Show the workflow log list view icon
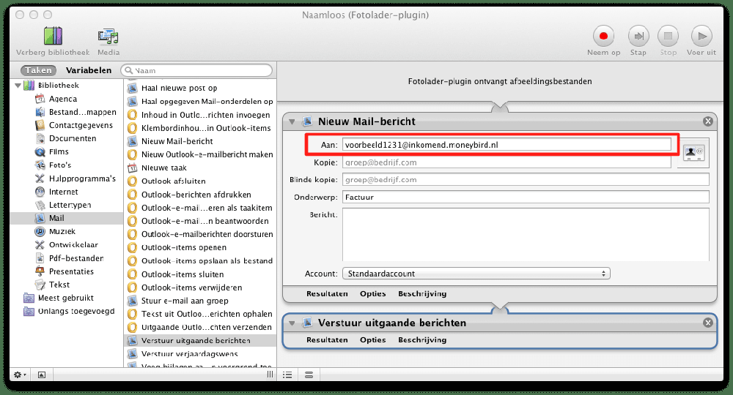Image resolution: width=733 pixels, height=395 pixels. [x=287, y=375]
